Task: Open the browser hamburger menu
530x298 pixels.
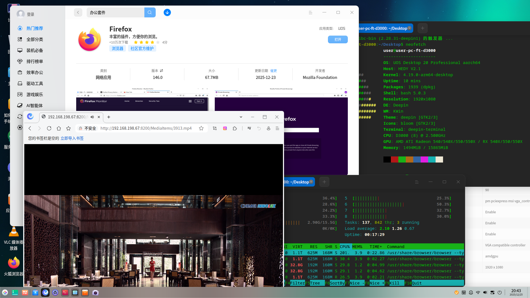Action: click(x=277, y=128)
